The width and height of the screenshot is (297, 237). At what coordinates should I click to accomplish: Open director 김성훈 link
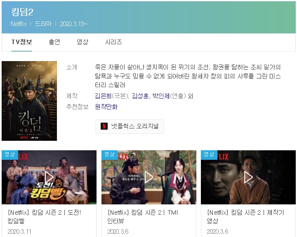point(140,96)
